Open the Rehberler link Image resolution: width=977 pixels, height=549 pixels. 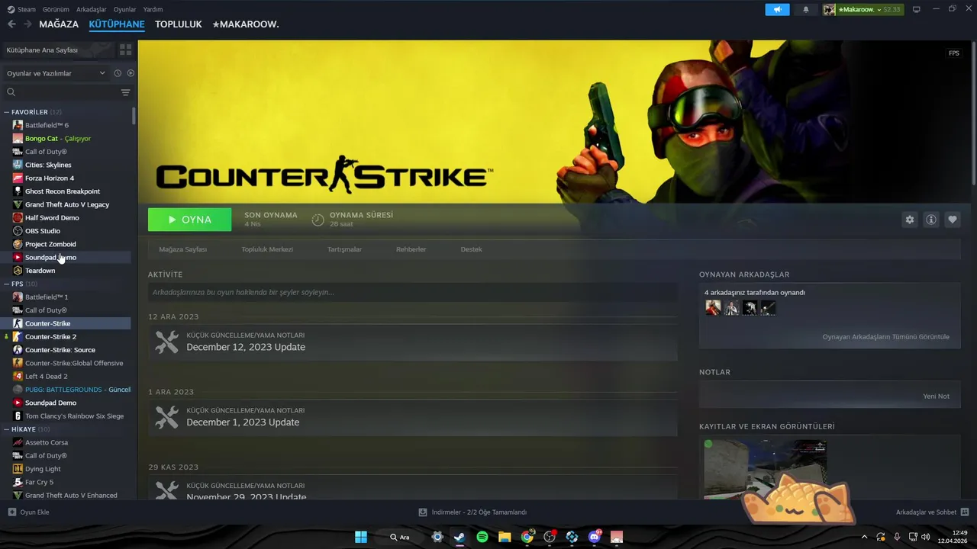[411, 249]
